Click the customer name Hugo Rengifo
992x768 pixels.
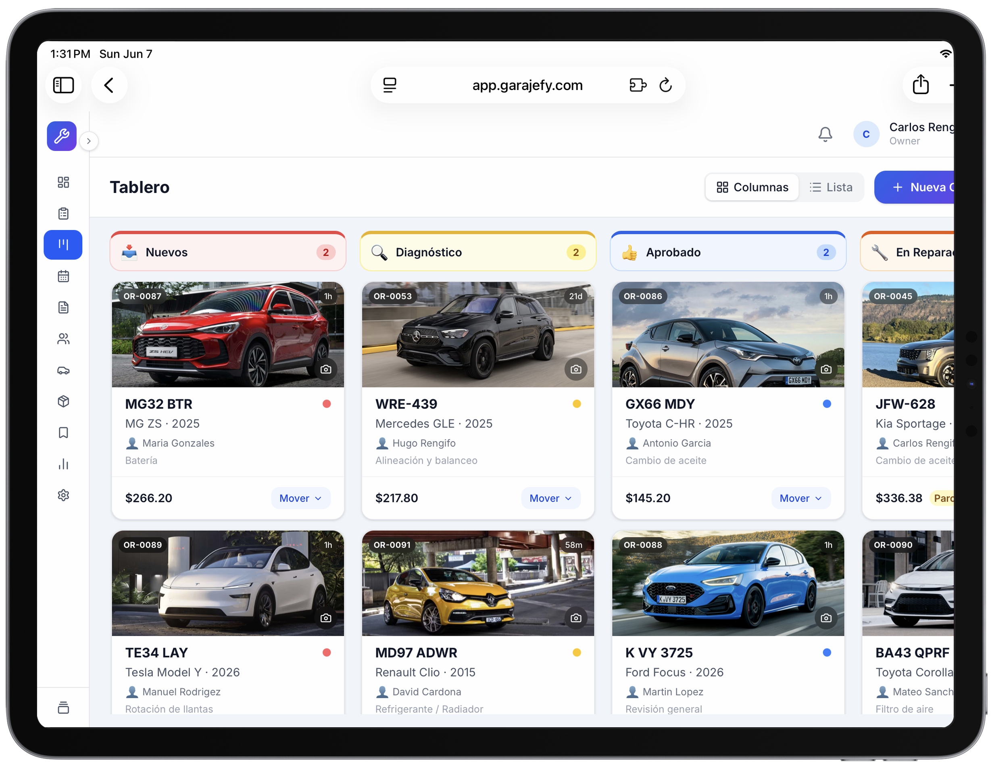[x=424, y=444]
